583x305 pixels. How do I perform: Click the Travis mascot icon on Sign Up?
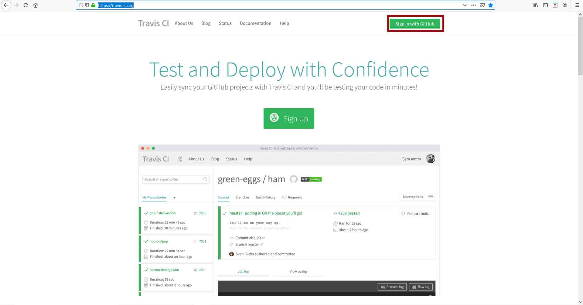click(x=274, y=117)
